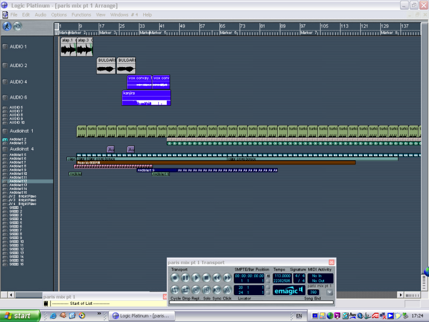The width and height of the screenshot is (429, 322).
Task: Click the Link icon beside Catch
Action: point(17,26)
